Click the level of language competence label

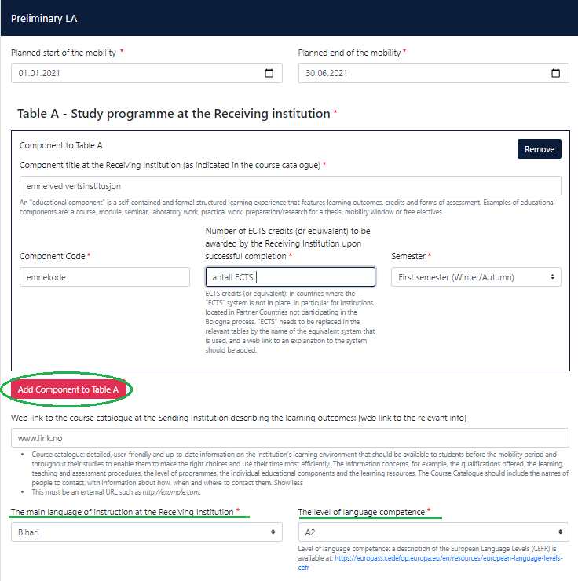pos(361,512)
